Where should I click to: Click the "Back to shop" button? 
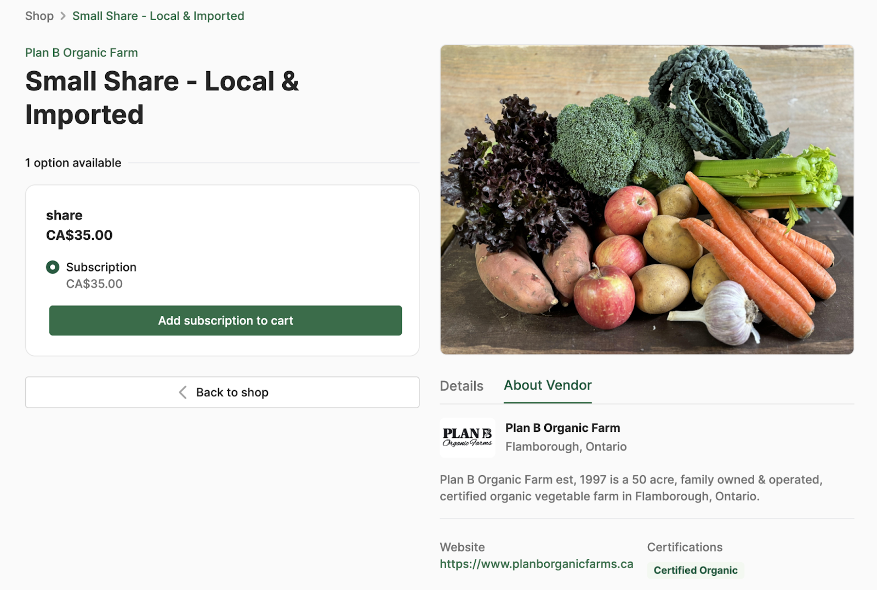[x=222, y=392]
